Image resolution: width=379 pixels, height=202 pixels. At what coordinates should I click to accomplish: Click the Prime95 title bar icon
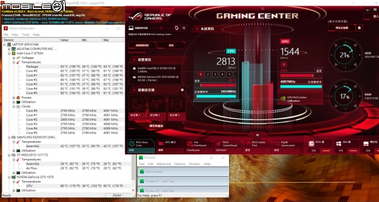[141, 157]
